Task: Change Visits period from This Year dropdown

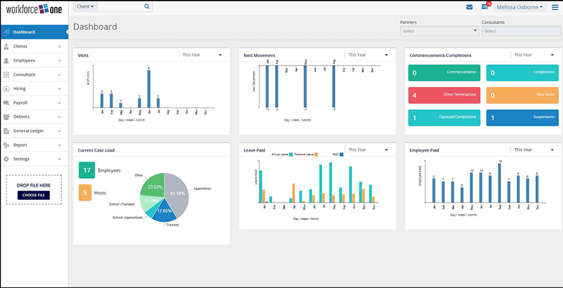Action: click(202, 55)
